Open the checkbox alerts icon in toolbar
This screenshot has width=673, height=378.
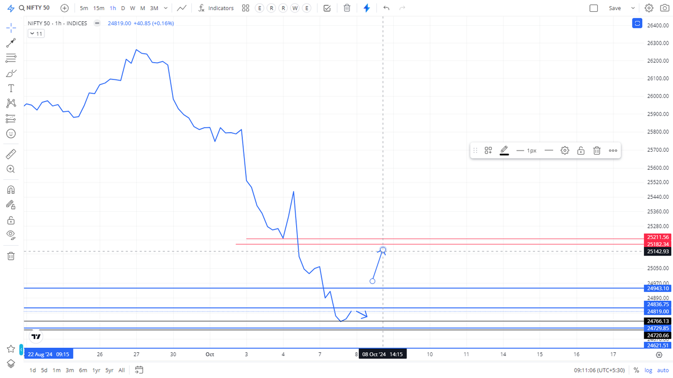coord(327,8)
